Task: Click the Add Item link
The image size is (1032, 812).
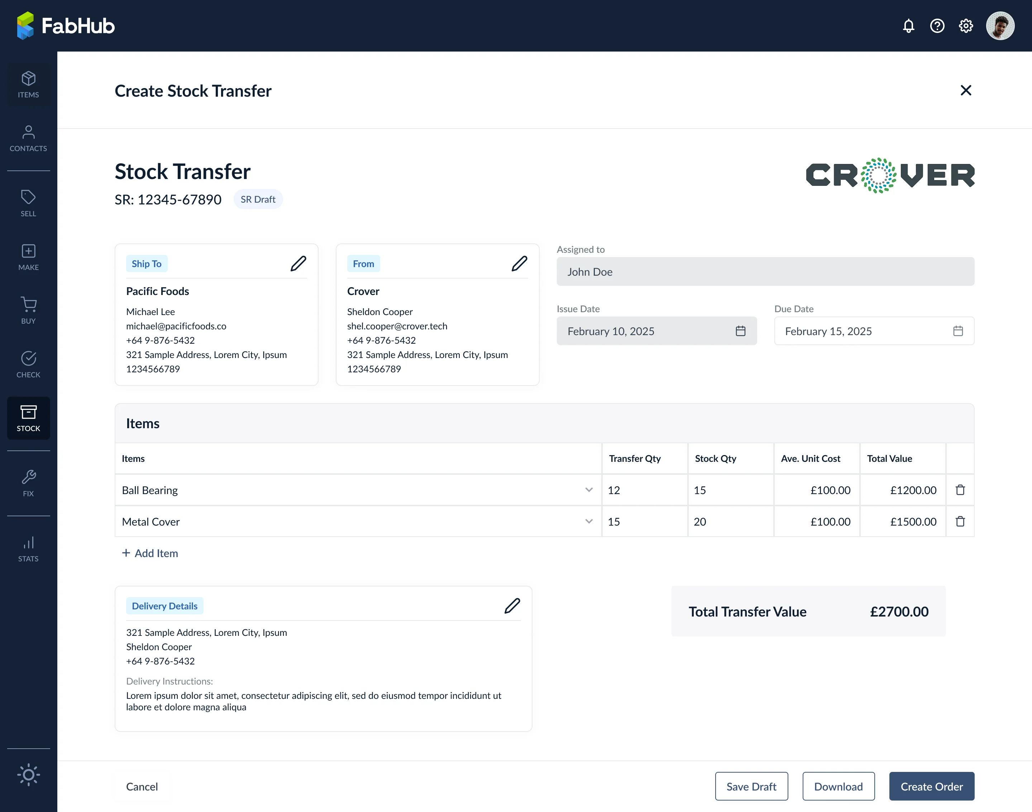Action: (x=150, y=553)
